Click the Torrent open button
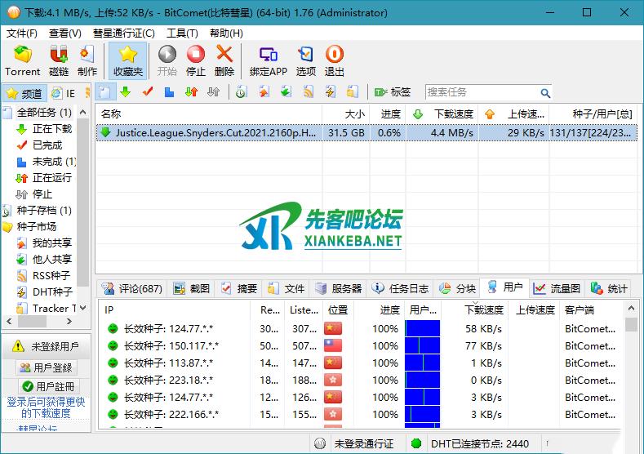The image size is (644, 454). 22,60
